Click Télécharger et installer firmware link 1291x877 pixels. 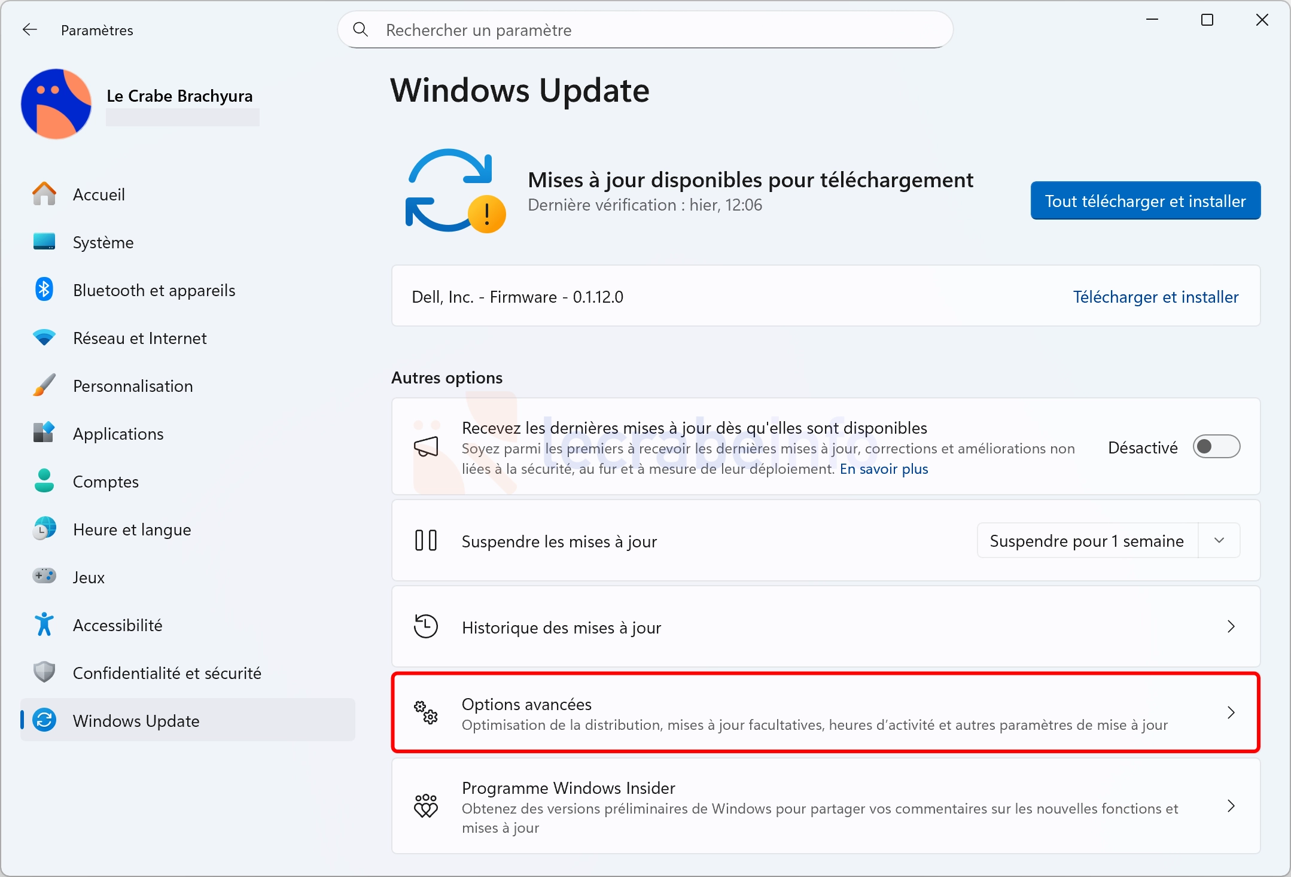[x=1155, y=297]
